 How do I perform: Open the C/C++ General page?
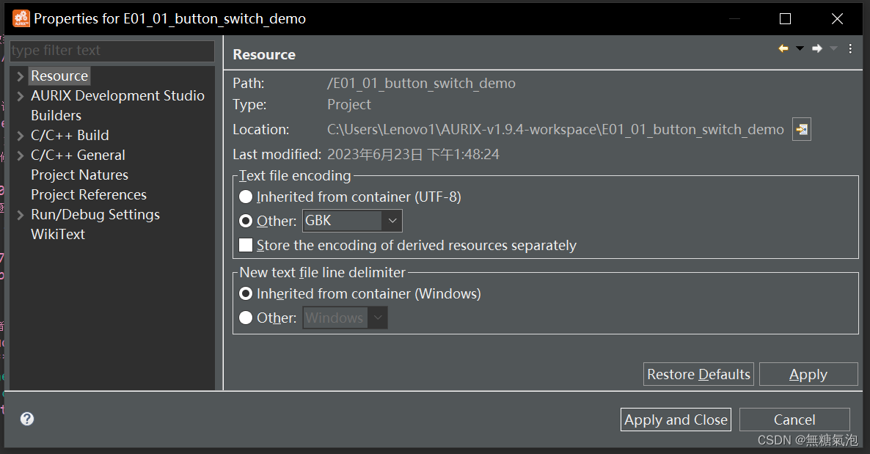(78, 155)
